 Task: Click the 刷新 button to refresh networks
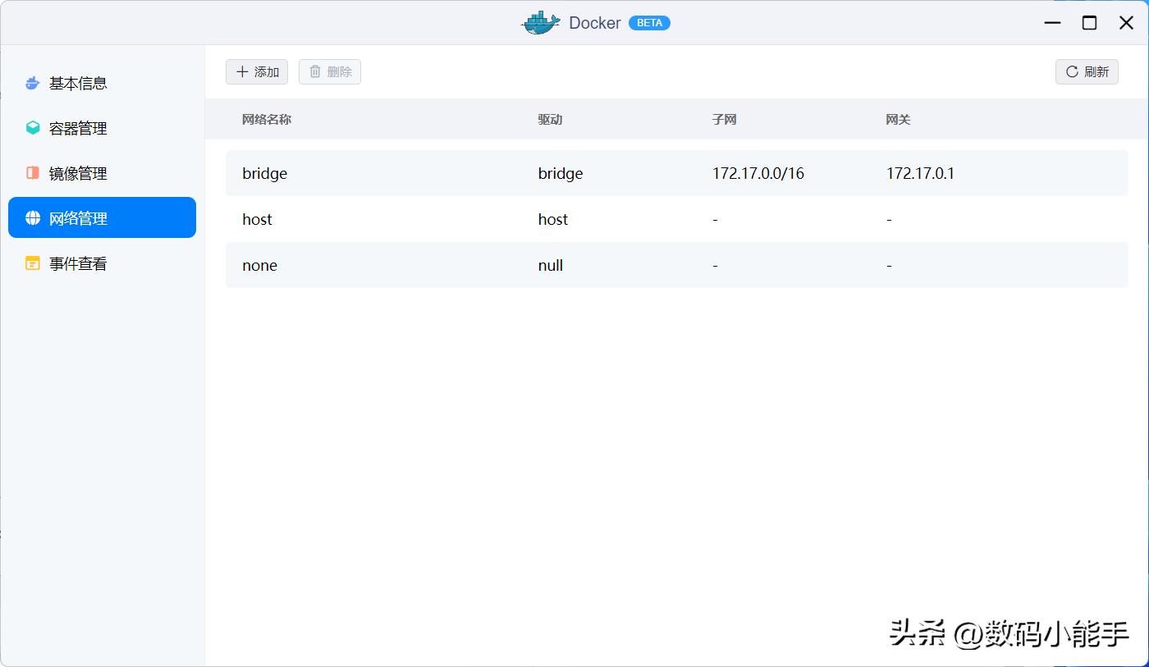[1086, 71]
